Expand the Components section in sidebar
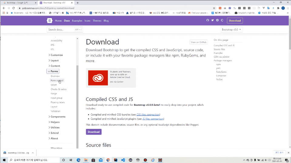Screen dimensions: 291x163 (x=57, y=117)
